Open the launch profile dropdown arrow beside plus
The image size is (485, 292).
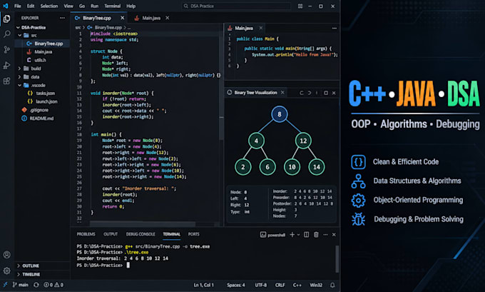[x=298, y=235]
